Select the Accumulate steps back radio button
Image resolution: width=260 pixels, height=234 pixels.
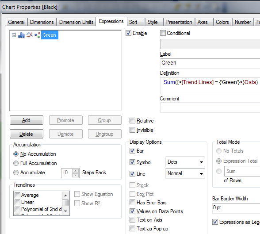coord(16,173)
